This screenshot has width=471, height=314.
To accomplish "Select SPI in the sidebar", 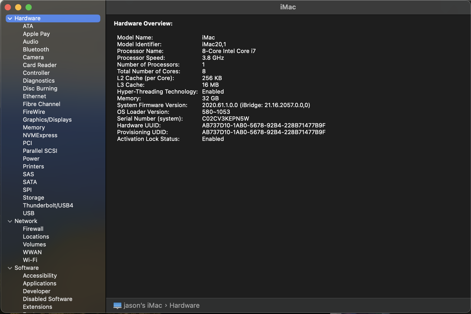I will point(27,190).
